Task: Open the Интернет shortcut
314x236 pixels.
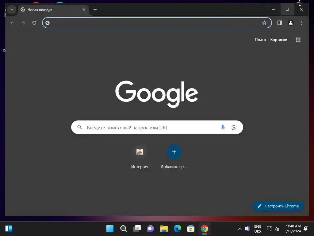Action: click(x=140, y=157)
